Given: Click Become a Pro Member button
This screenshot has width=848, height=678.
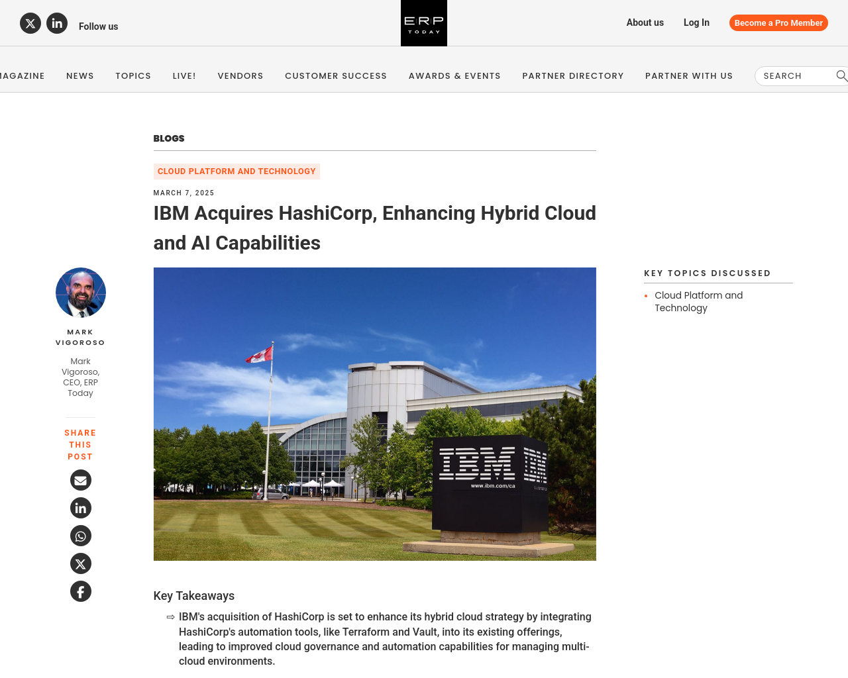Looking at the screenshot, I should [x=778, y=23].
